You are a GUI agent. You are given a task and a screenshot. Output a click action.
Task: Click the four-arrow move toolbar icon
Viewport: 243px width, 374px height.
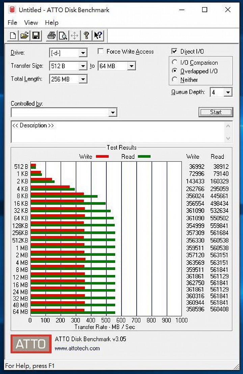(x=75, y=36)
